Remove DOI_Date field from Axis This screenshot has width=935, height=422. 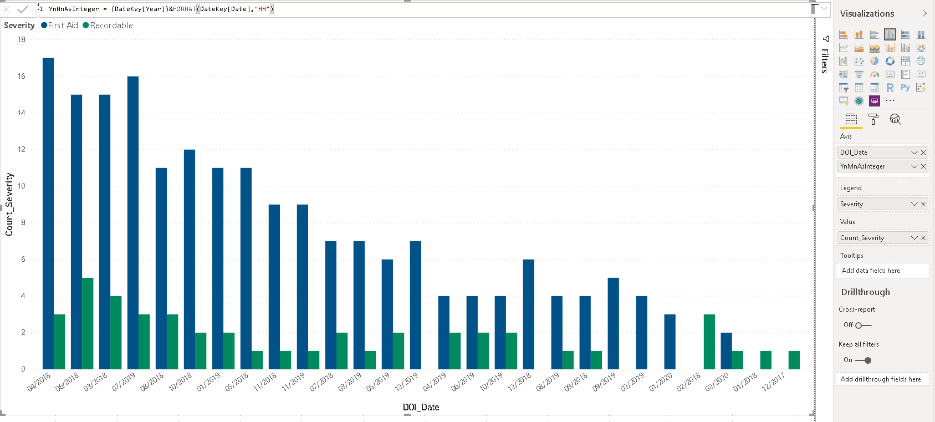click(923, 152)
